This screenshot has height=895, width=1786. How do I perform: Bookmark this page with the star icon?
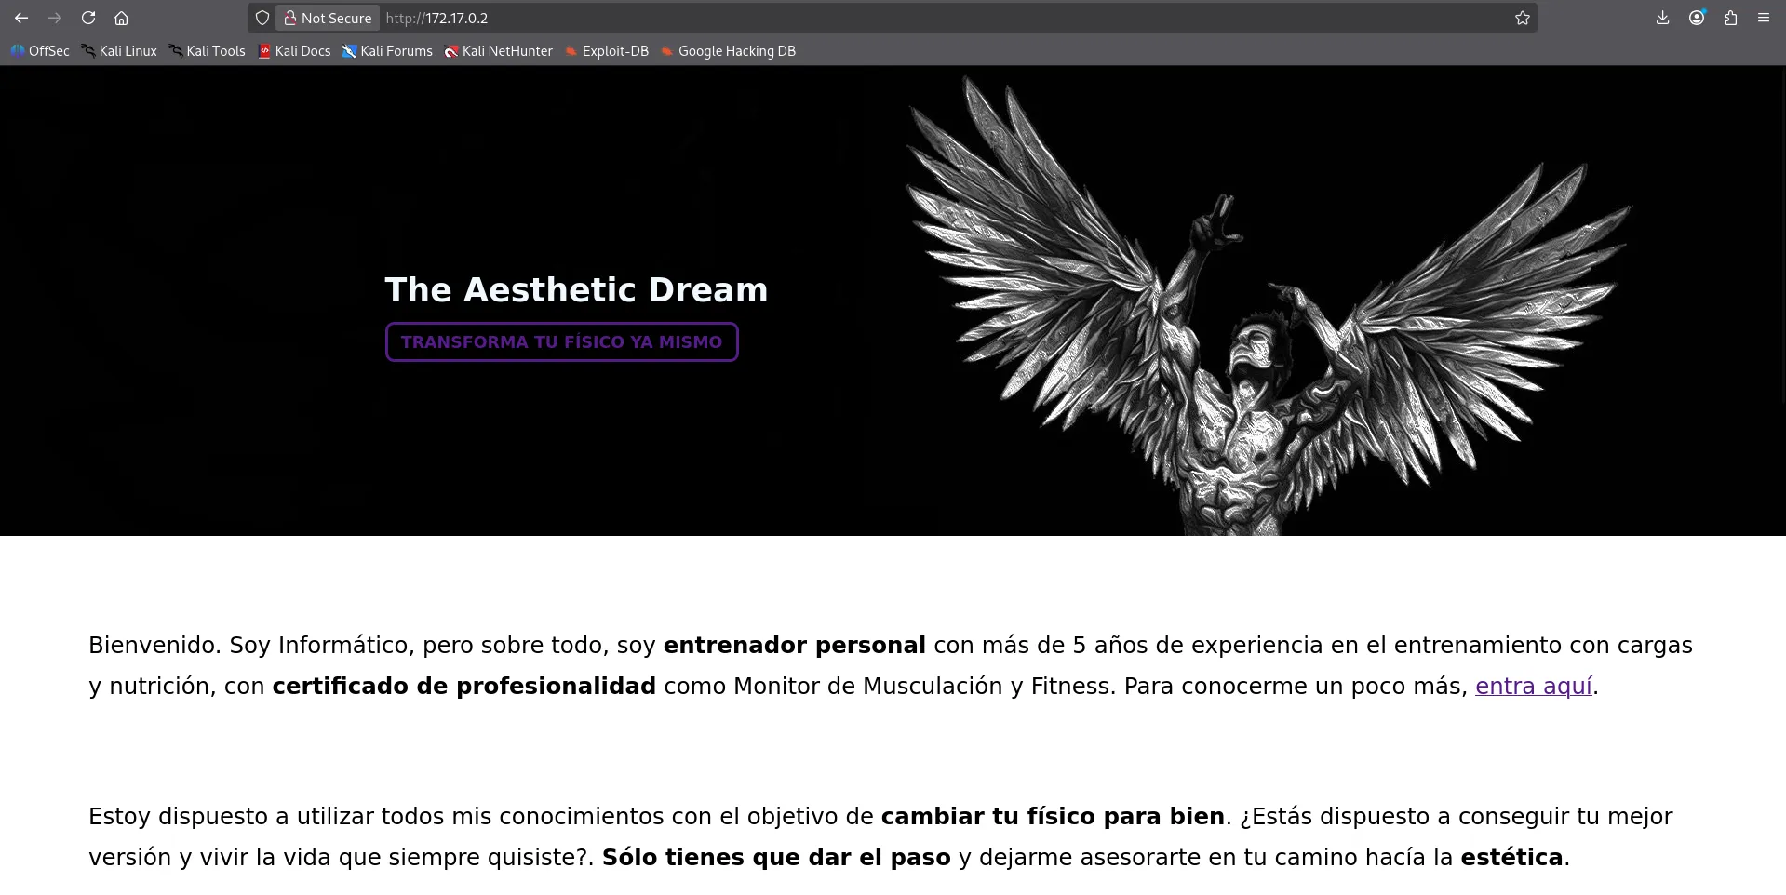pyautogui.click(x=1522, y=18)
